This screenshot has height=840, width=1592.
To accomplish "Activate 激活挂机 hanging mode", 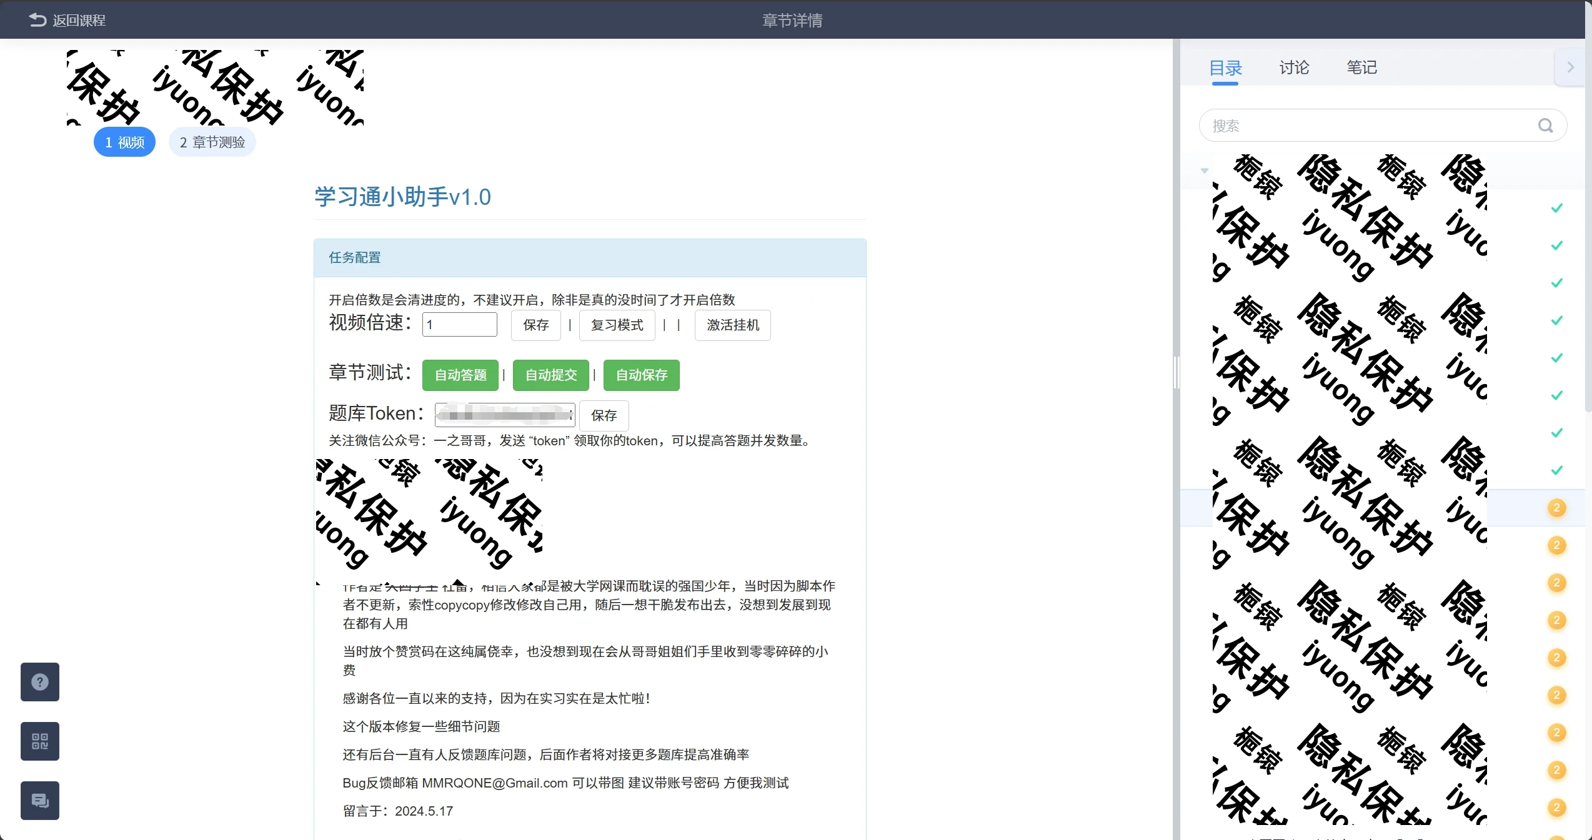I will coord(732,325).
